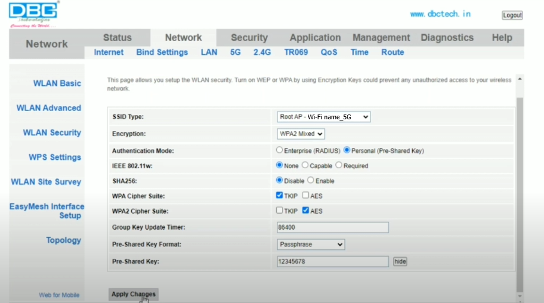
Task: Check AES in WPA Cipher Suite
Action: pyautogui.click(x=305, y=195)
